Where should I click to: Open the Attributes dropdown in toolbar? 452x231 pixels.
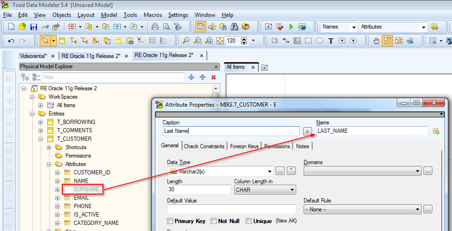coord(423,27)
